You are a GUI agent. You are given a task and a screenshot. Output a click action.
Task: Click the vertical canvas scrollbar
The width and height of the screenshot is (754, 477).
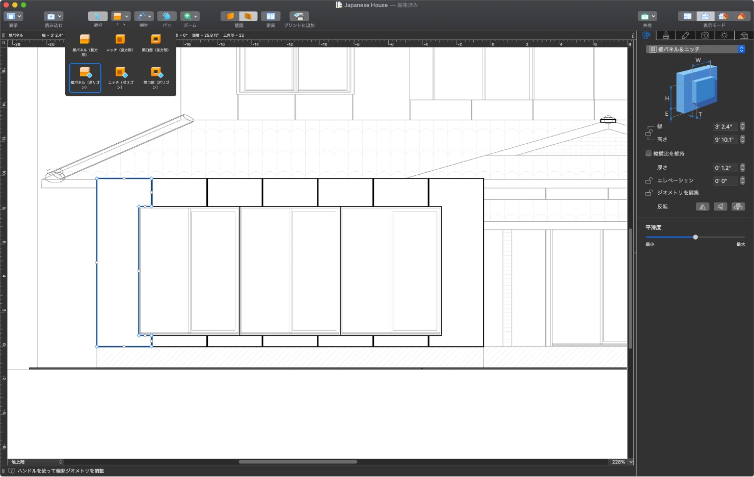630,288
